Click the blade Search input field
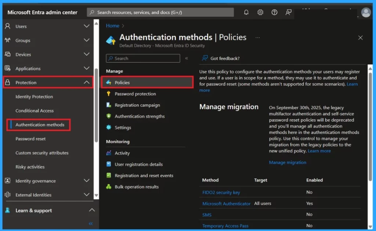The width and height of the screenshot is (376, 231). click(x=143, y=58)
